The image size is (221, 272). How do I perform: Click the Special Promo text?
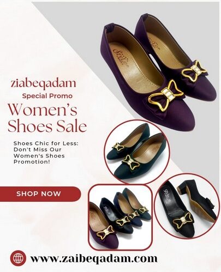(x=47, y=96)
